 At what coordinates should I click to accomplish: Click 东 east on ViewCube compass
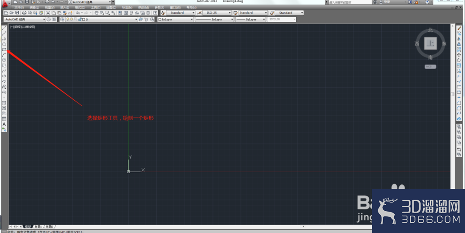click(x=444, y=44)
